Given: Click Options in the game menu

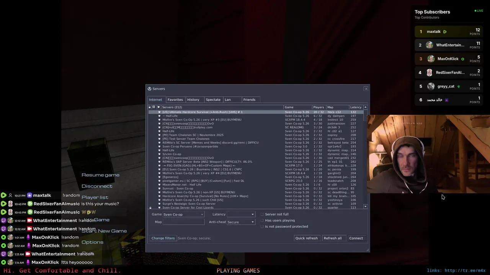Looking at the screenshot, I should (92, 242).
